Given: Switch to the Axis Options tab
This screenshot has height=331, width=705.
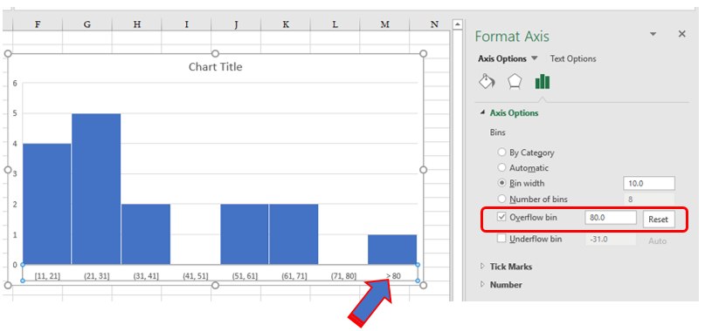Looking at the screenshot, I should pos(502,58).
